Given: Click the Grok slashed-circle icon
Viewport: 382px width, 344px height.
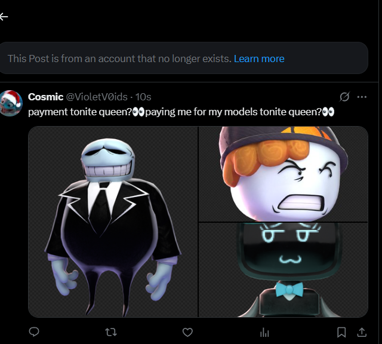Looking at the screenshot, I should 344,97.
